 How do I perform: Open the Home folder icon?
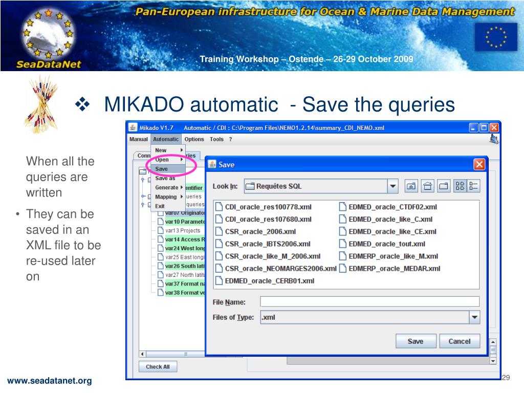click(427, 186)
